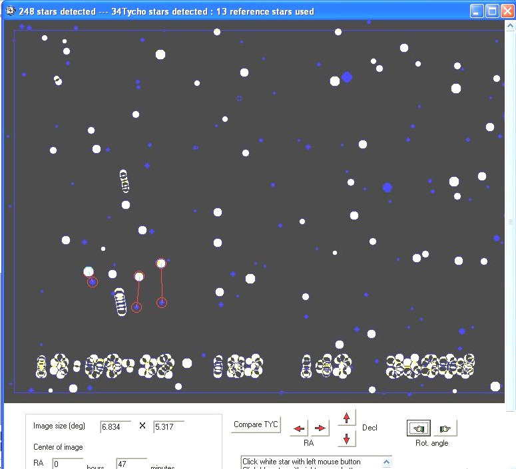Click the application icon in title bar
Image resolution: width=516 pixels, height=469 pixels.
click(9, 11)
